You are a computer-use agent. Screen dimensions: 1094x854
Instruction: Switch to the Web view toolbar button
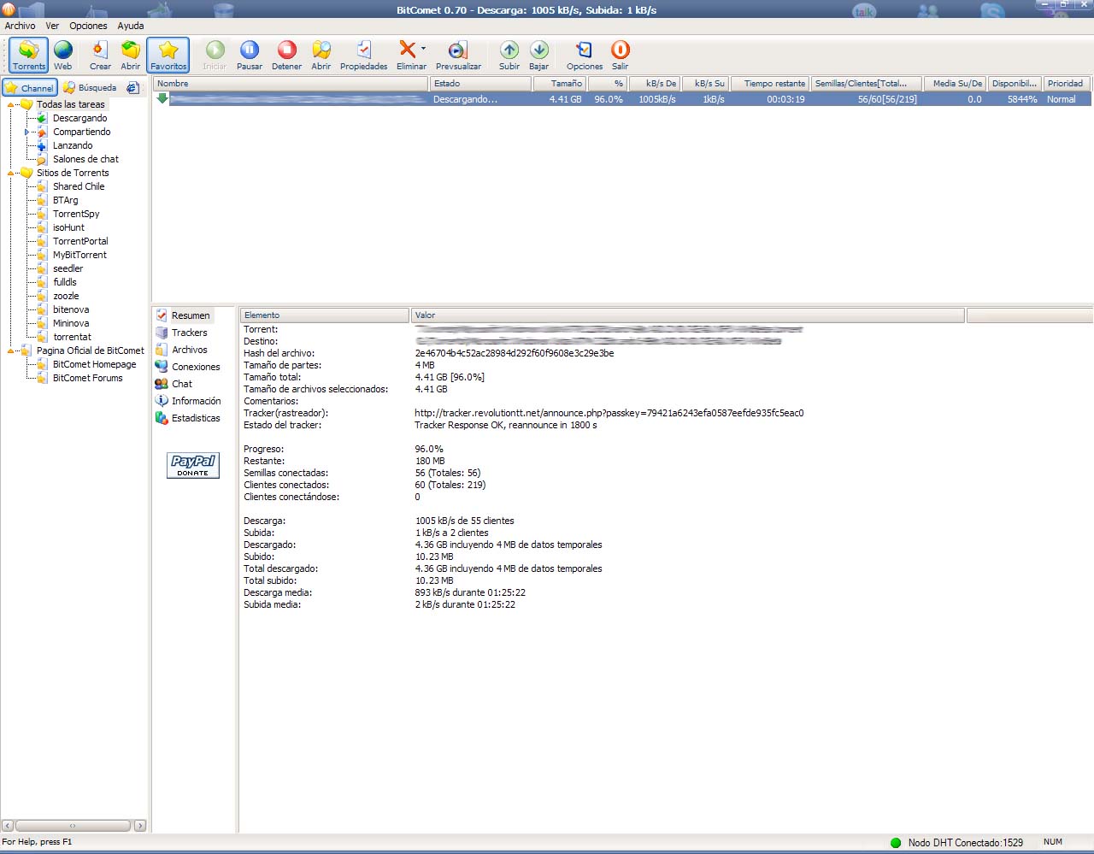pos(63,55)
